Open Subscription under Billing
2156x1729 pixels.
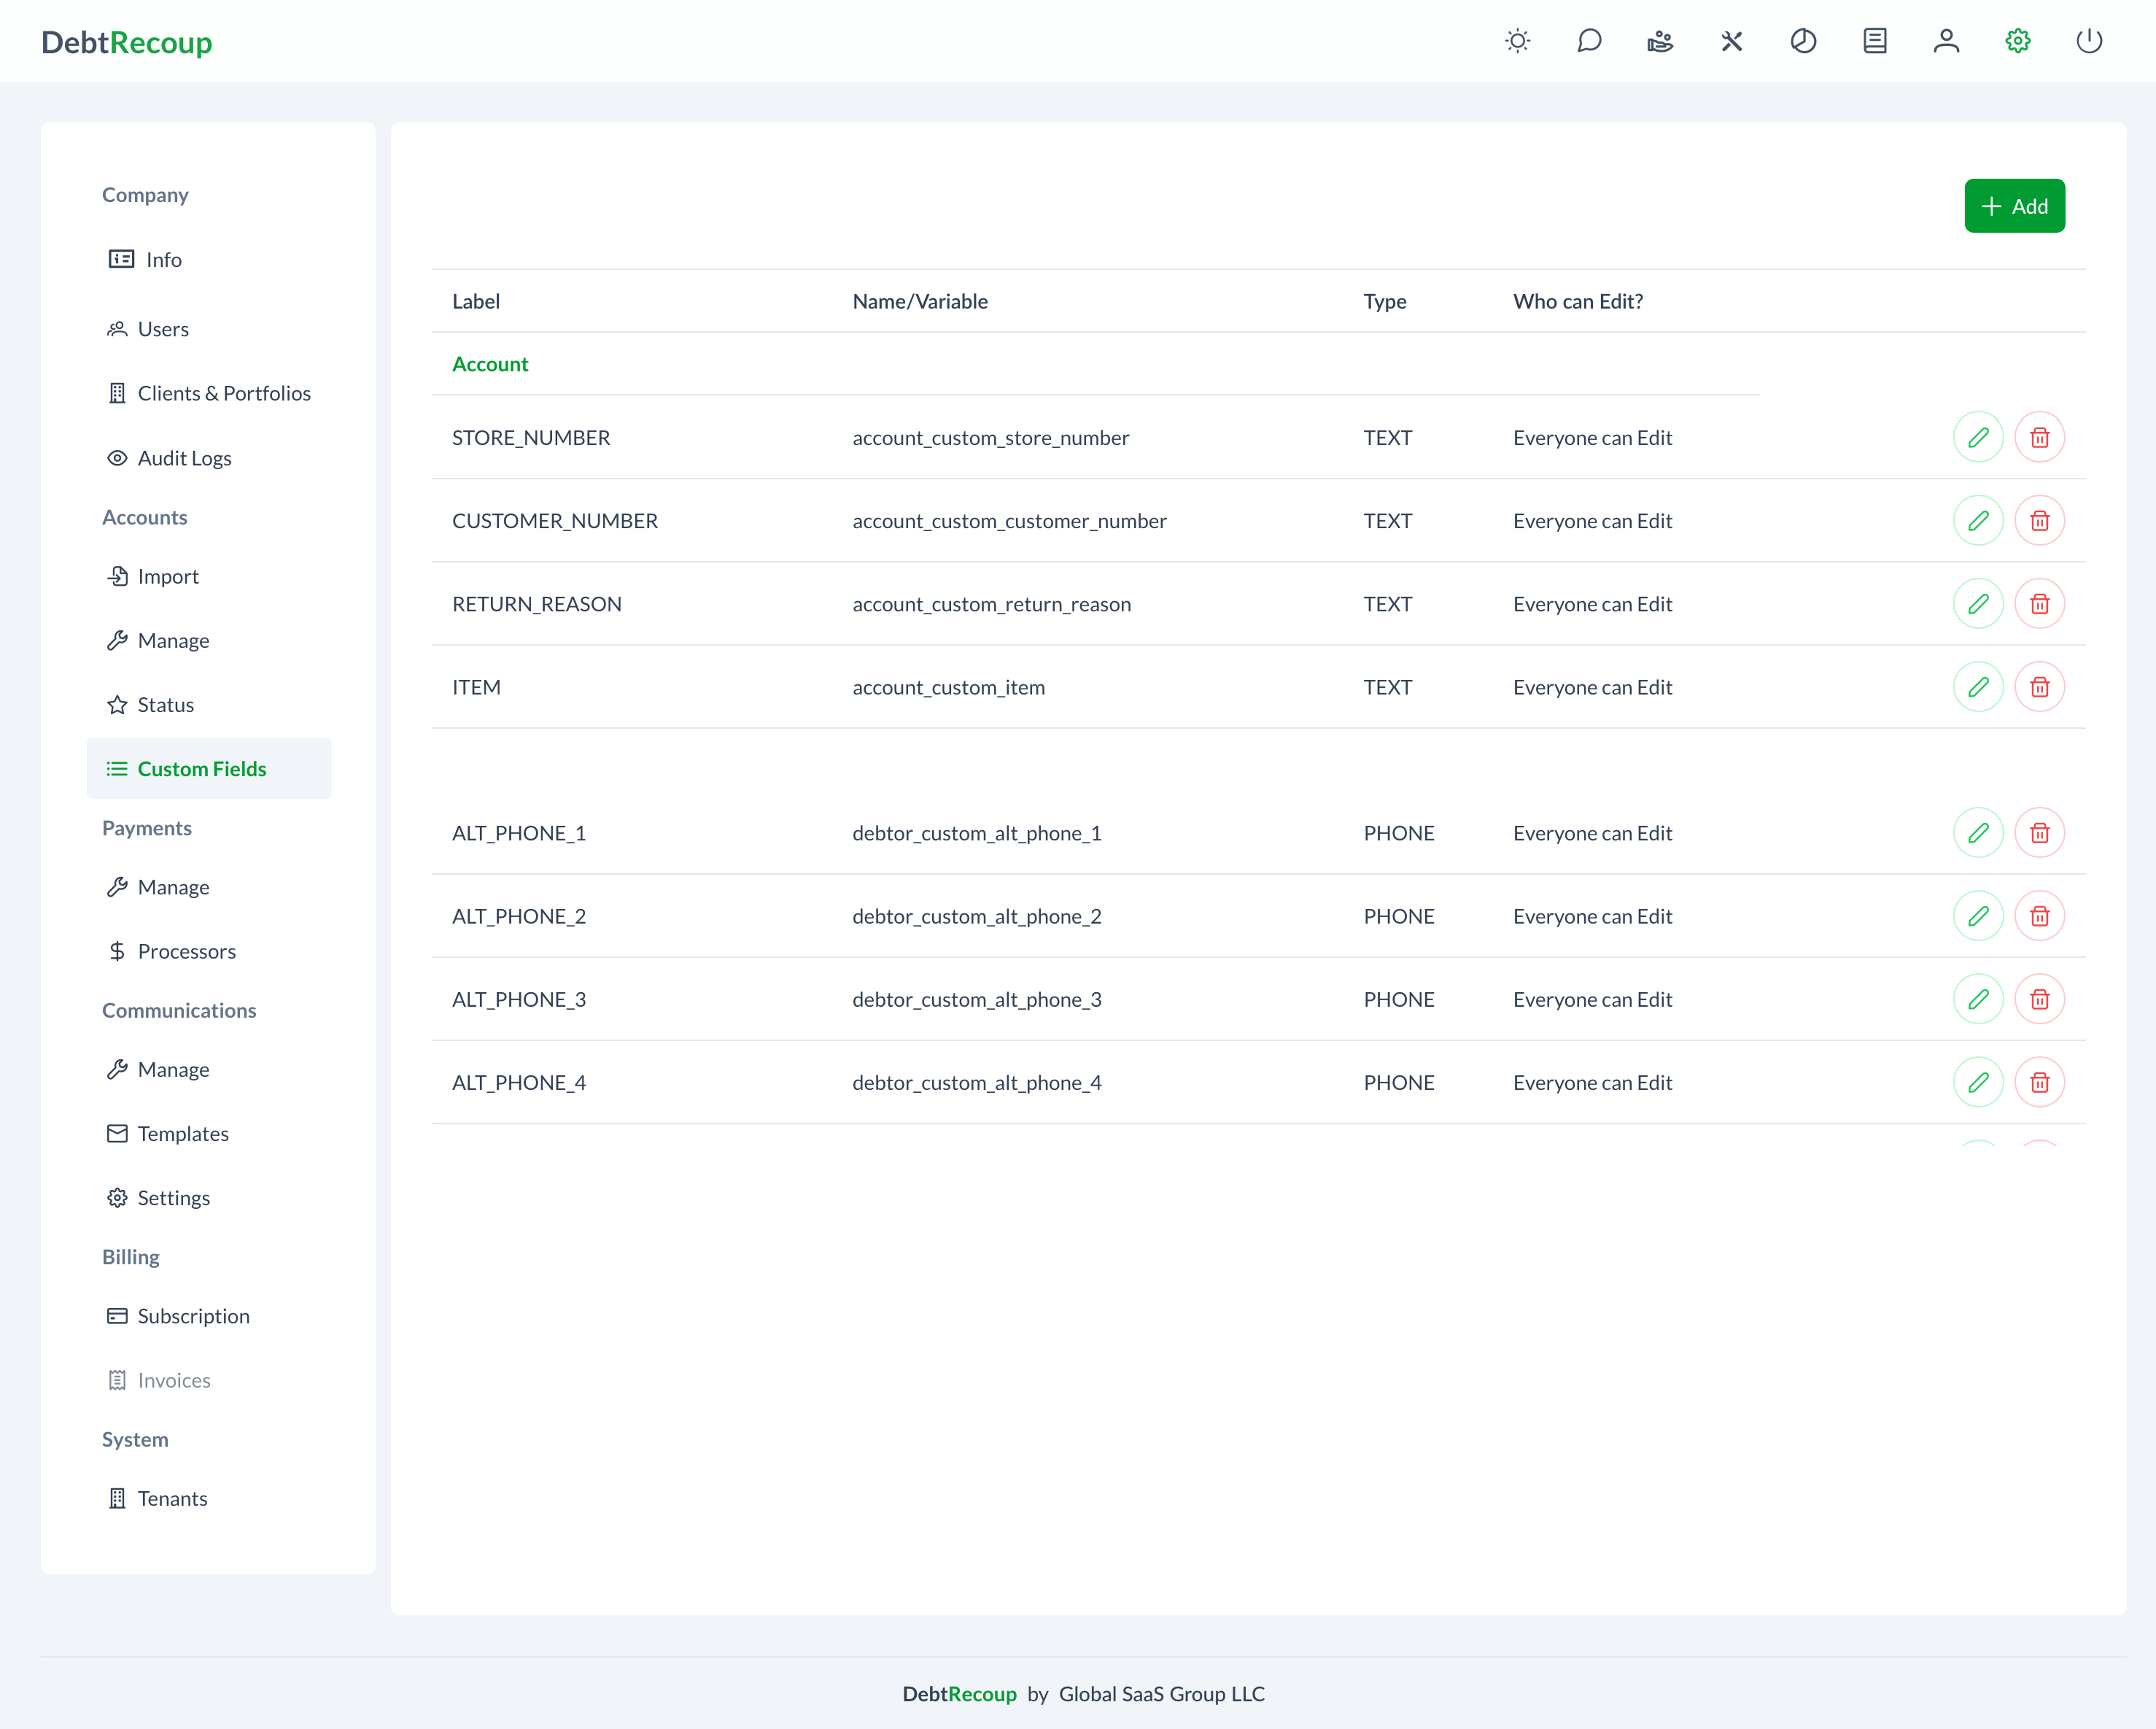tap(193, 1316)
